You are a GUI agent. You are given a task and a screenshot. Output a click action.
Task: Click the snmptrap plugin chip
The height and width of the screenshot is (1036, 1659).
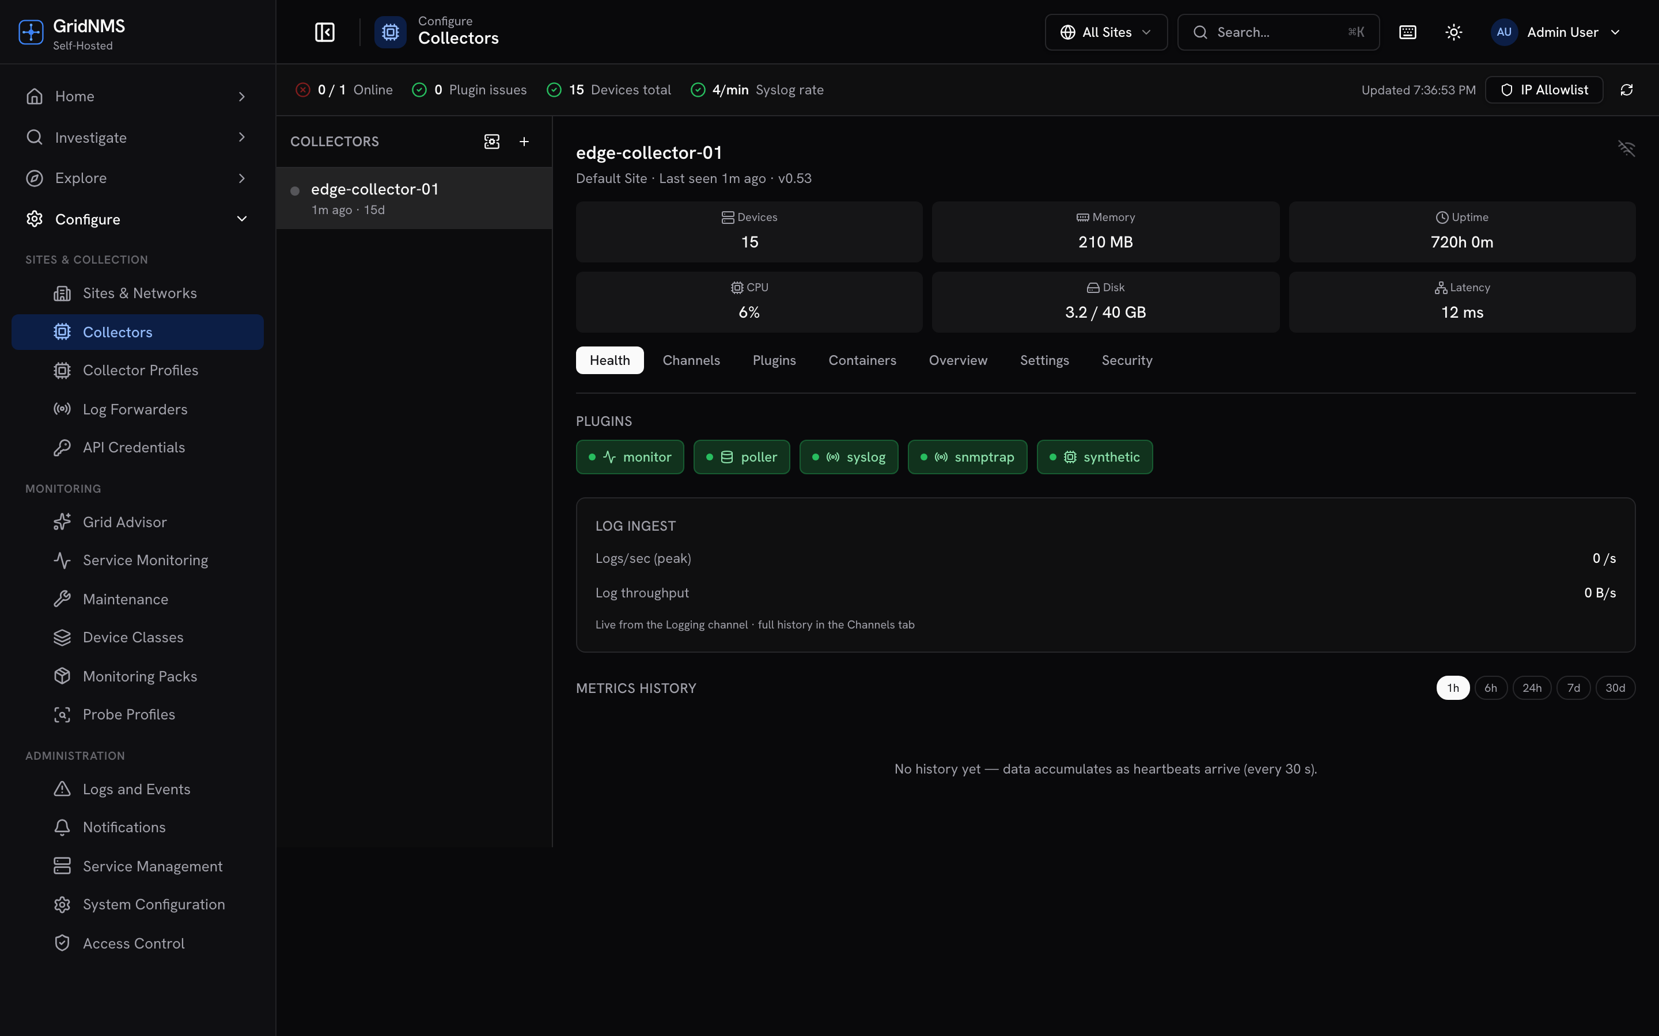pos(967,457)
